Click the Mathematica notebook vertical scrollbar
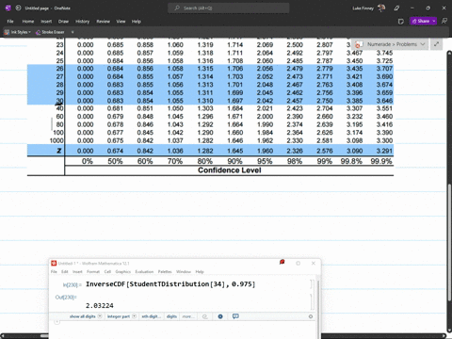 click(318, 295)
